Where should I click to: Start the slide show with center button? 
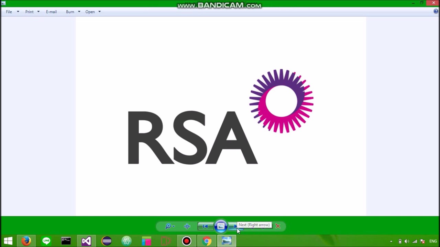coord(221,226)
